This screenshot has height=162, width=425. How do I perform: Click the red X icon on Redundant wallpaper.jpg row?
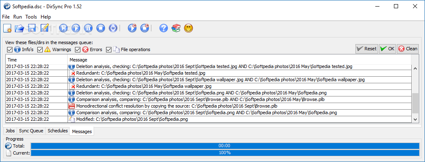click(x=72, y=86)
